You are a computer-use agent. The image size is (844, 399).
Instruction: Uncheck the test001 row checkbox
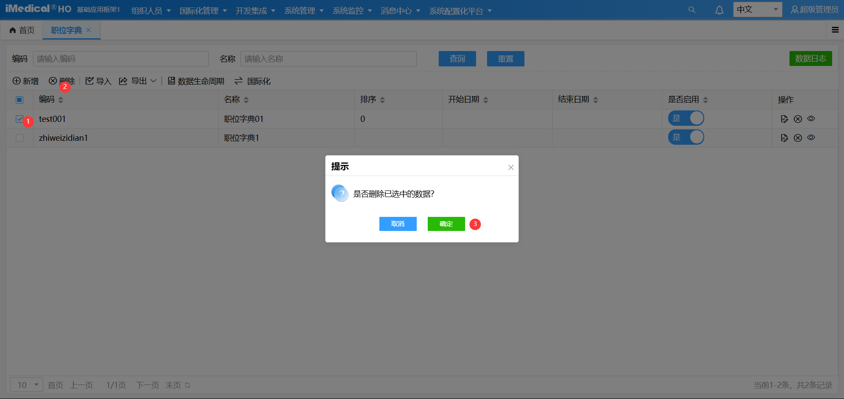19,119
